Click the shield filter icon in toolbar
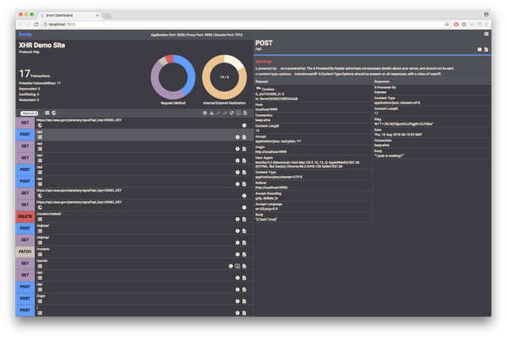 pyautogui.click(x=231, y=112)
